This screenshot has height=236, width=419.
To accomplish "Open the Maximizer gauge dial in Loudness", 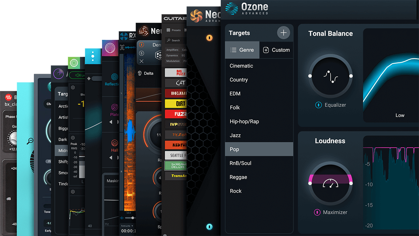I will pos(330,183).
